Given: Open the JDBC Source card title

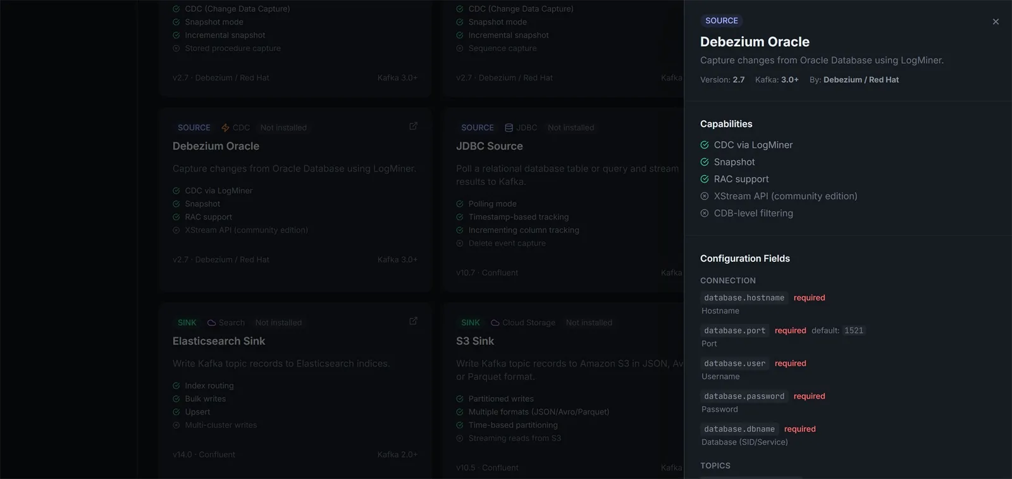Looking at the screenshot, I should point(490,146).
